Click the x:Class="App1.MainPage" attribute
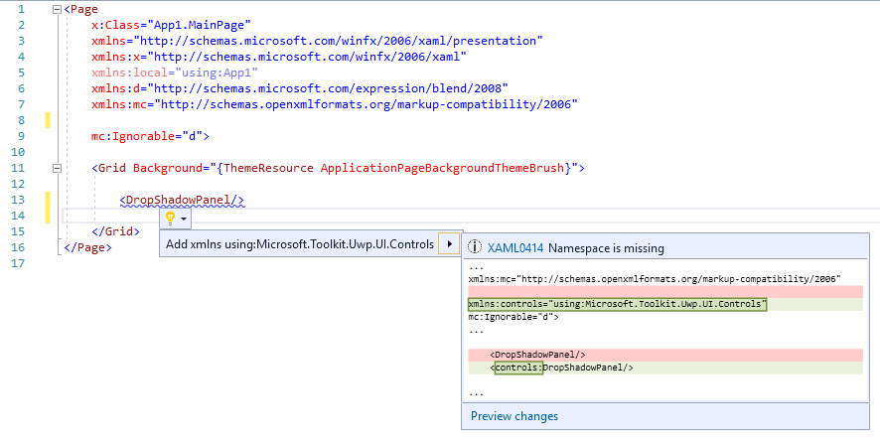The width and height of the screenshot is (880, 444). point(171,25)
